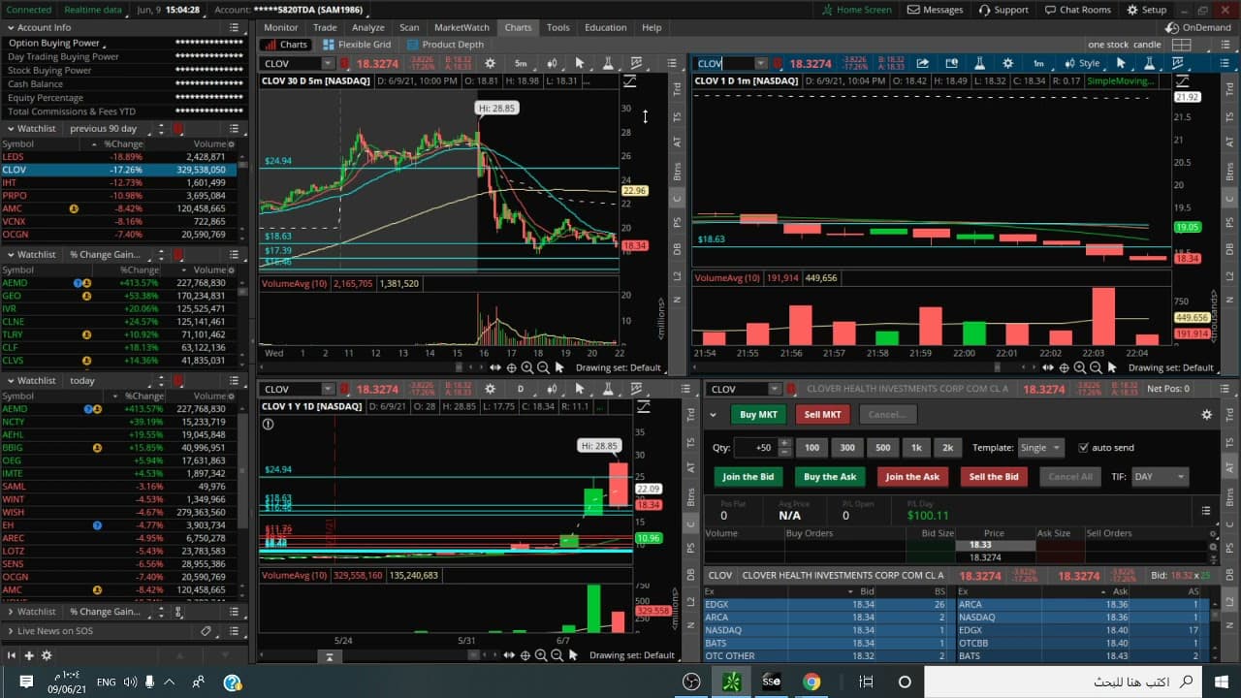Select the Product Depth sub-tab
The image size is (1241, 698).
coord(446,45)
